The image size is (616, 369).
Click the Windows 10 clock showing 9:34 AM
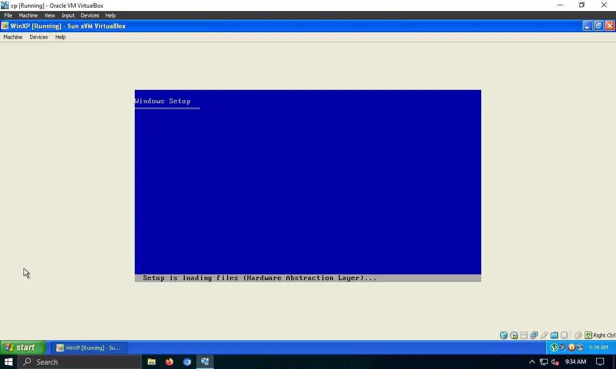pos(576,362)
